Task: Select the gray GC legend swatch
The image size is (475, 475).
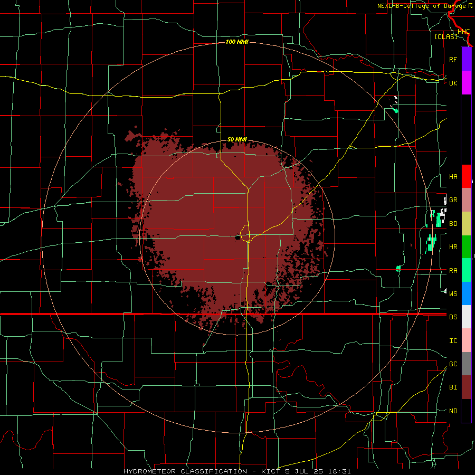Action: [466, 364]
